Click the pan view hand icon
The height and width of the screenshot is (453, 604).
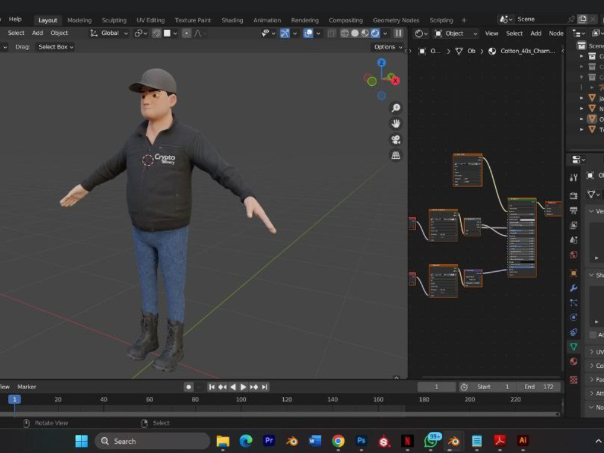pos(396,124)
